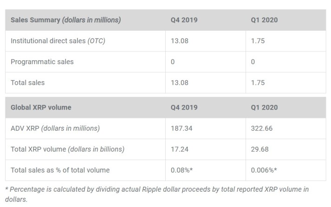The image size is (331, 207).
Task: Click the Total sales row label
Action: coord(28,83)
